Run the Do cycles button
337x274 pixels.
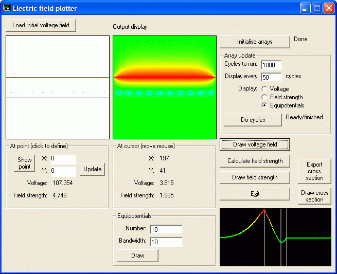pos(253,120)
